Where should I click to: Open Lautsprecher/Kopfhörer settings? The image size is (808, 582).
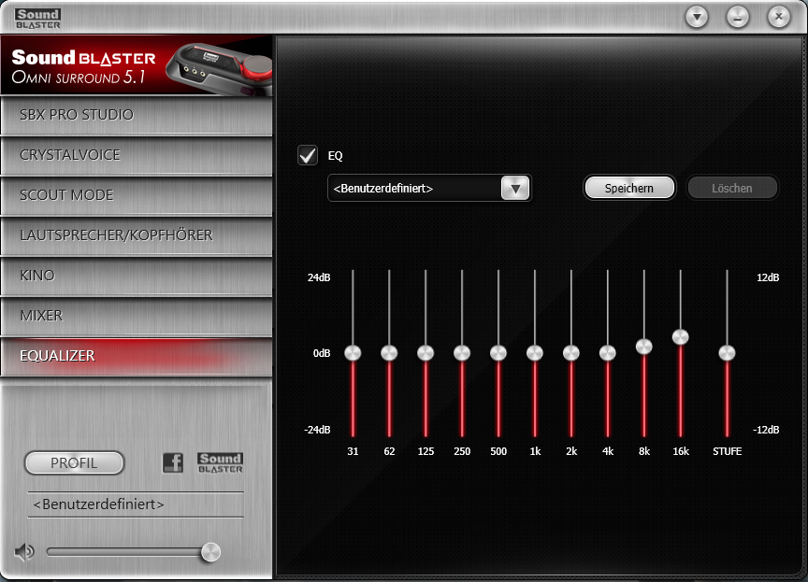[x=136, y=235]
